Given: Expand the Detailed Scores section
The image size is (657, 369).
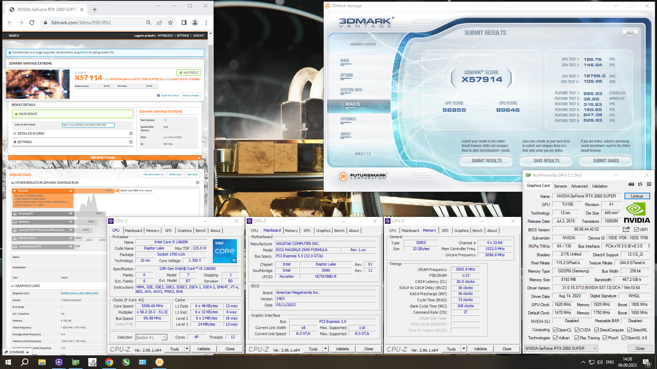Looking at the screenshot, I should pyautogui.click(x=131, y=134).
